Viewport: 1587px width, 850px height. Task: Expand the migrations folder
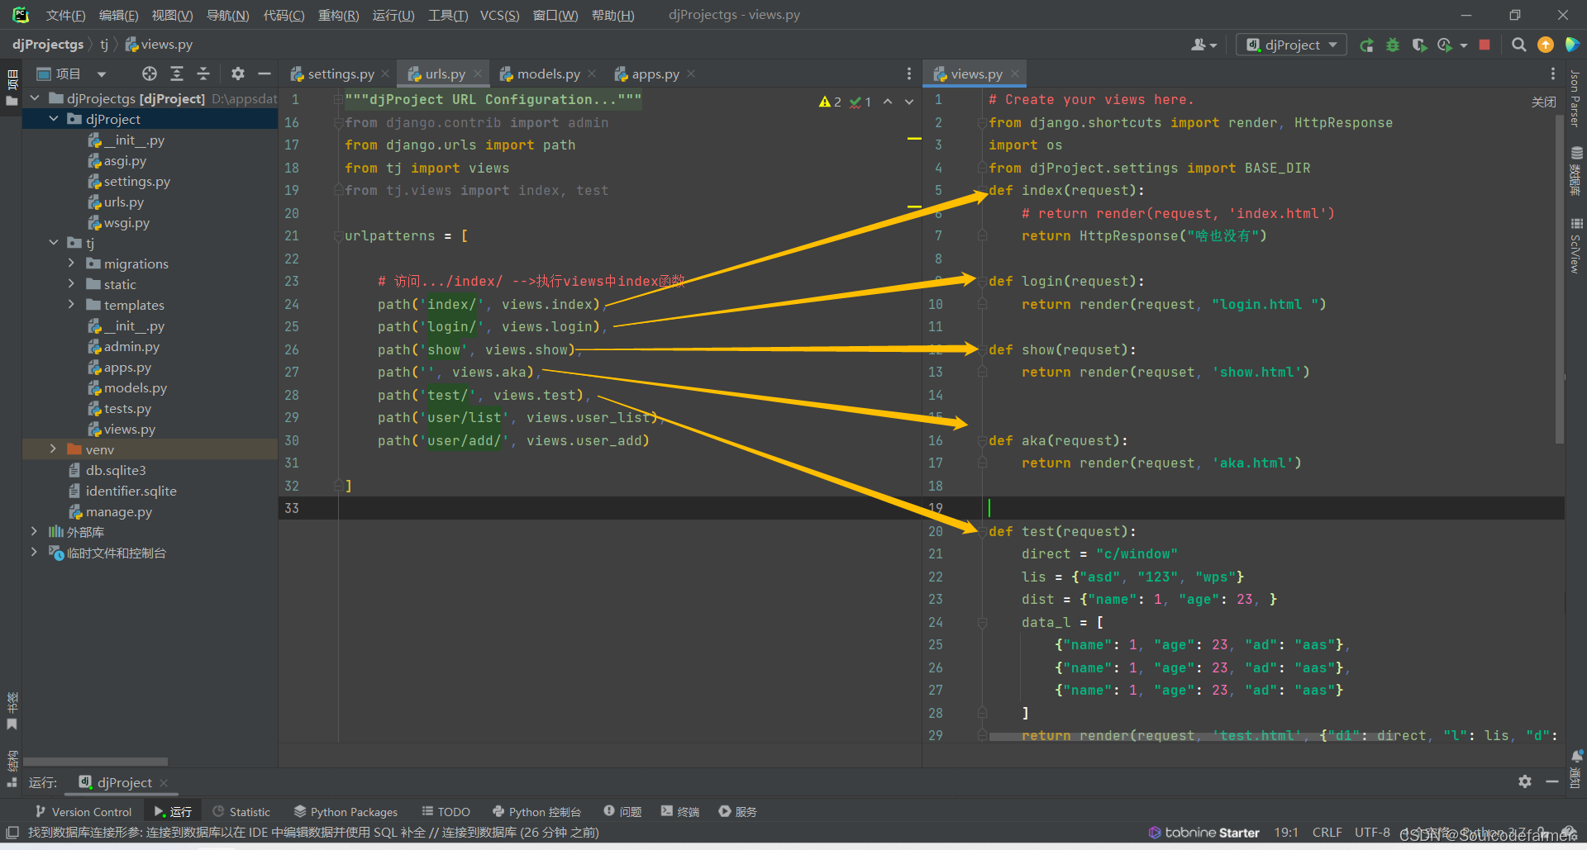point(71,264)
